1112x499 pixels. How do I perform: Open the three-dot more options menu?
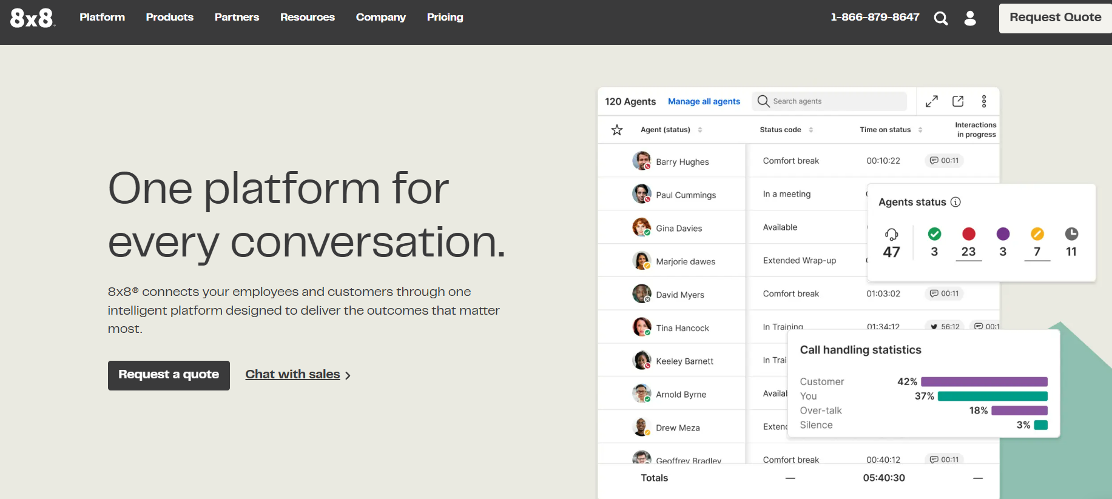click(x=984, y=101)
